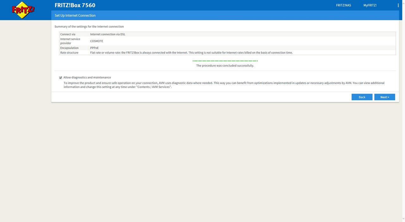The height and width of the screenshot is (222, 405).
Task: Click 'The procedure was concluded successfully' message
Action: 225,66
